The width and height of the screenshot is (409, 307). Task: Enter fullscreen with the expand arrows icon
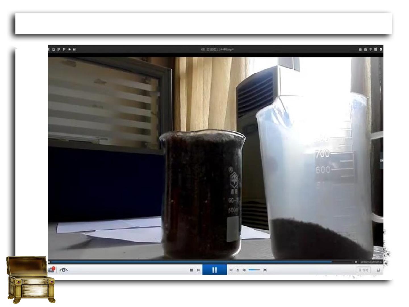265,270
